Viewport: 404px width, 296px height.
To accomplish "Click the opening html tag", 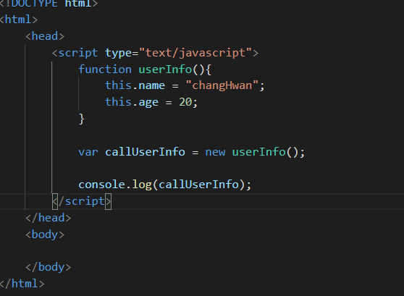I will (x=19, y=20).
